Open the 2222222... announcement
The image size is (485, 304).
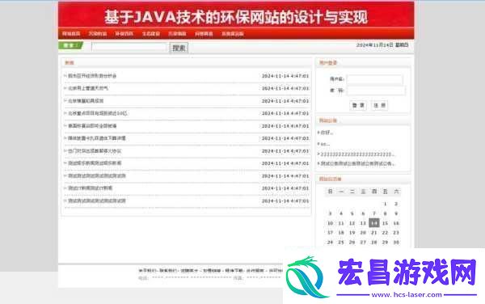pos(357,154)
